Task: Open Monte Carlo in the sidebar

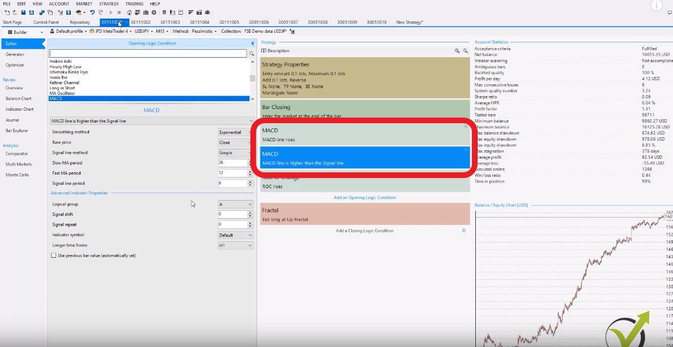Action: [17, 175]
